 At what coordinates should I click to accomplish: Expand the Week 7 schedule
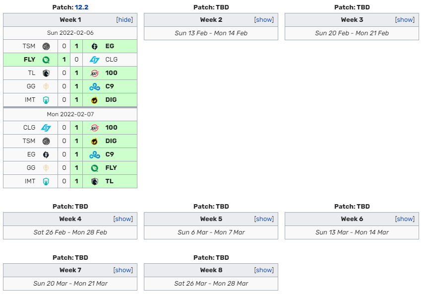click(x=123, y=270)
